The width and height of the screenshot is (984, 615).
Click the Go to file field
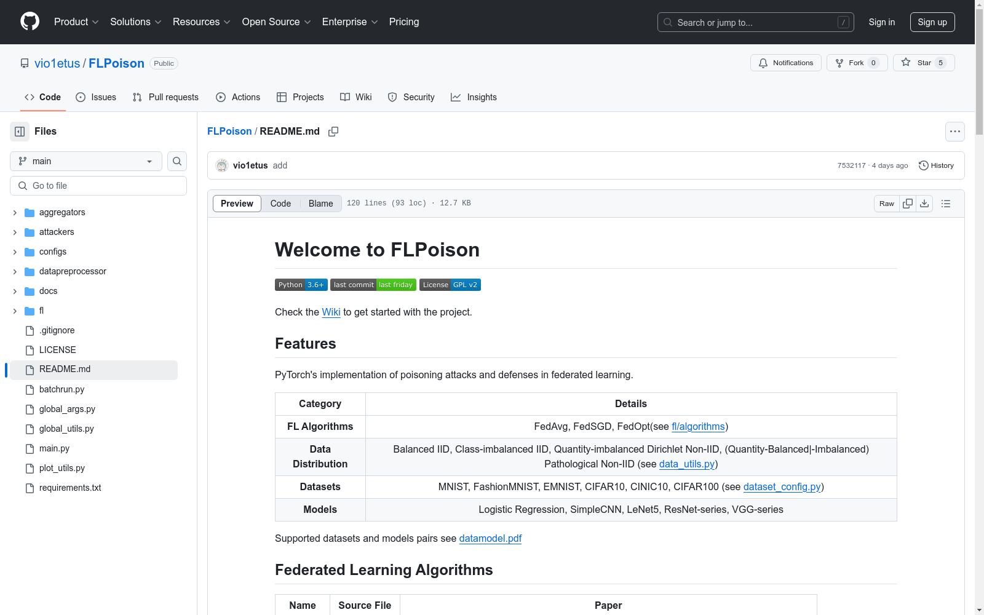click(x=98, y=186)
